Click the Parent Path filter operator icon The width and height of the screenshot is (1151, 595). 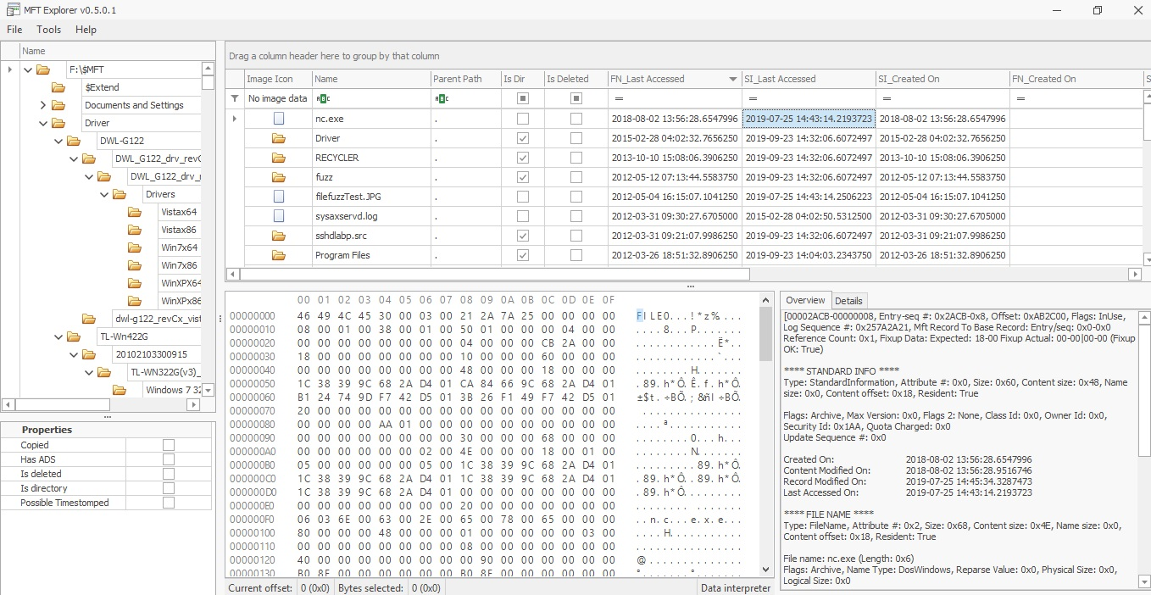pos(441,98)
